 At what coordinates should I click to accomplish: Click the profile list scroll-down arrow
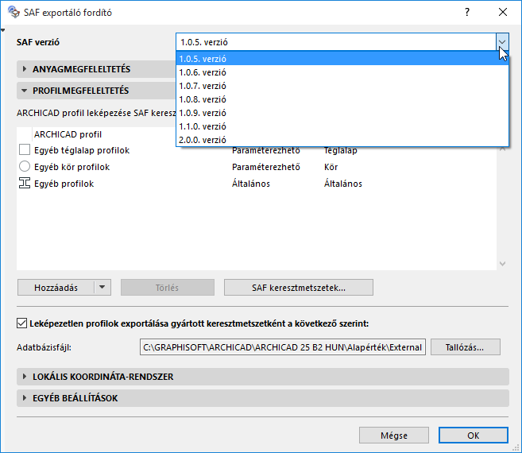click(502, 264)
